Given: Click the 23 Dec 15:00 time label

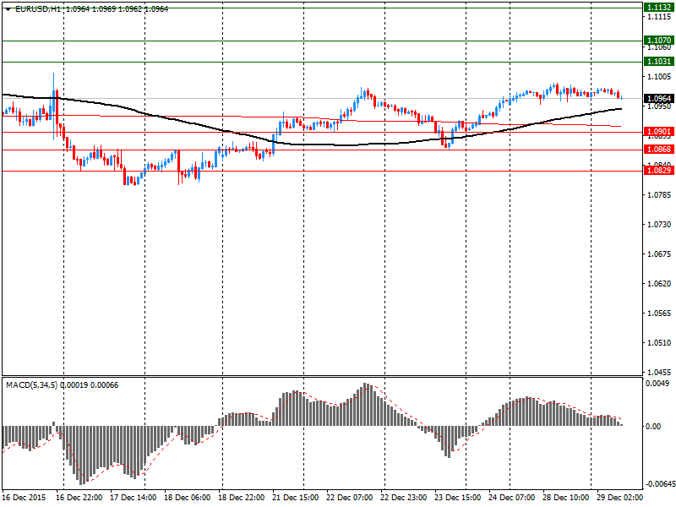Looking at the screenshot, I should click(x=457, y=497).
